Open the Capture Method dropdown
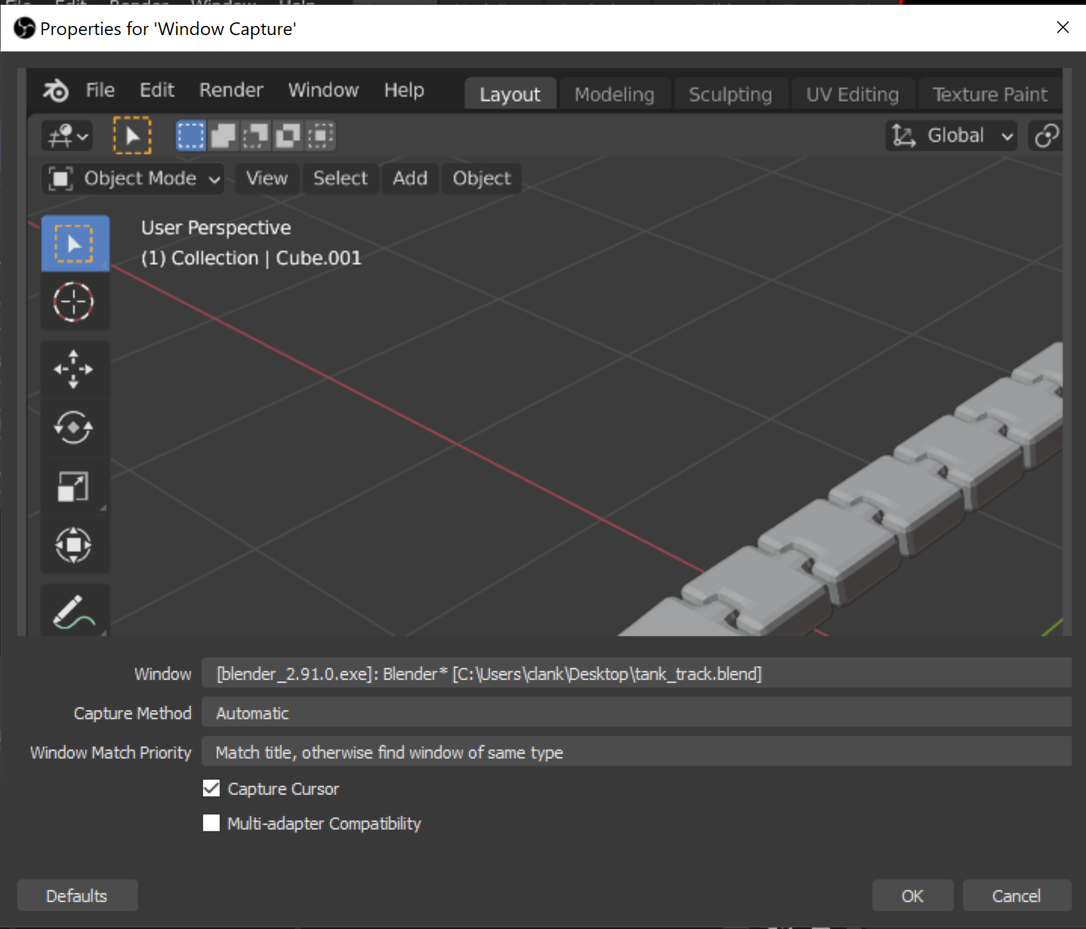 [636, 713]
